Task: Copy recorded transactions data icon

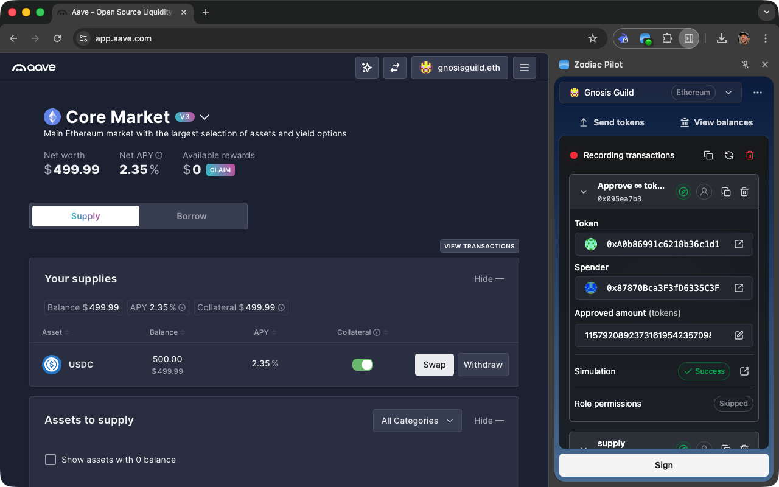Action: (x=708, y=155)
